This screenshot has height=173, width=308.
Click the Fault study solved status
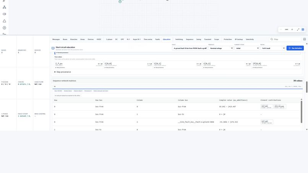click(24, 116)
